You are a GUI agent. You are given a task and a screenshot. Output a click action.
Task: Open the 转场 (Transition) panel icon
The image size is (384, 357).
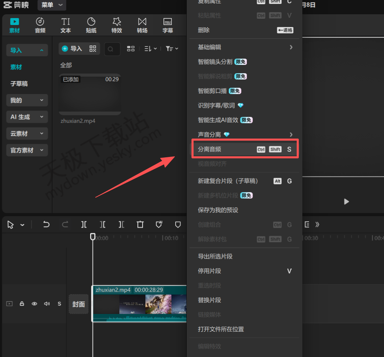click(142, 25)
